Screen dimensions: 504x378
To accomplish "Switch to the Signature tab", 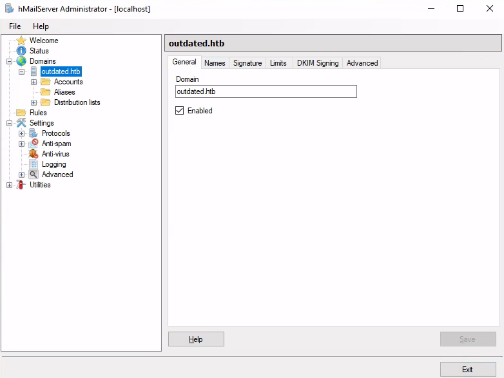I will click(247, 63).
